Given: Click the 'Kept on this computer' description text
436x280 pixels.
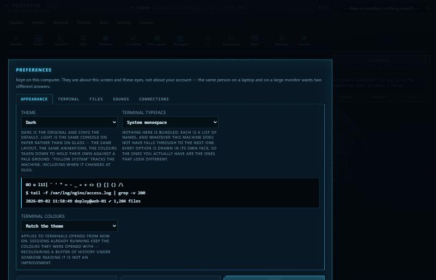Looking at the screenshot, I should coord(169,83).
